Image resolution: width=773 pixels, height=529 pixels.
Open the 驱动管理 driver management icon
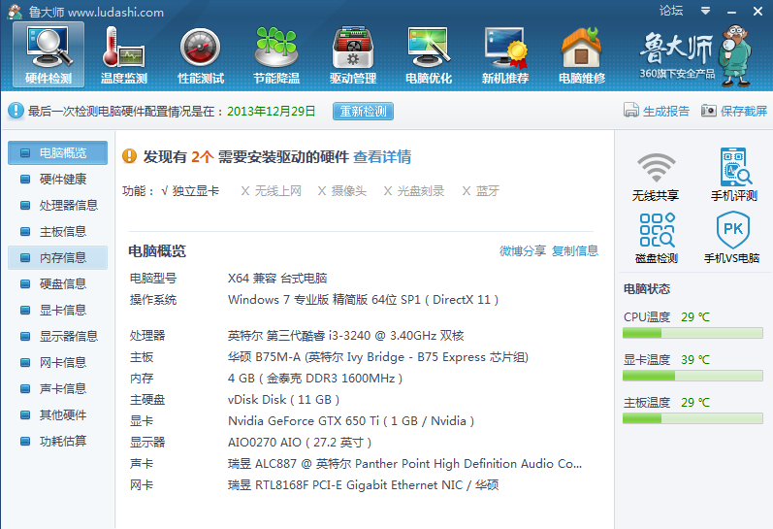click(x=353, y=54)
